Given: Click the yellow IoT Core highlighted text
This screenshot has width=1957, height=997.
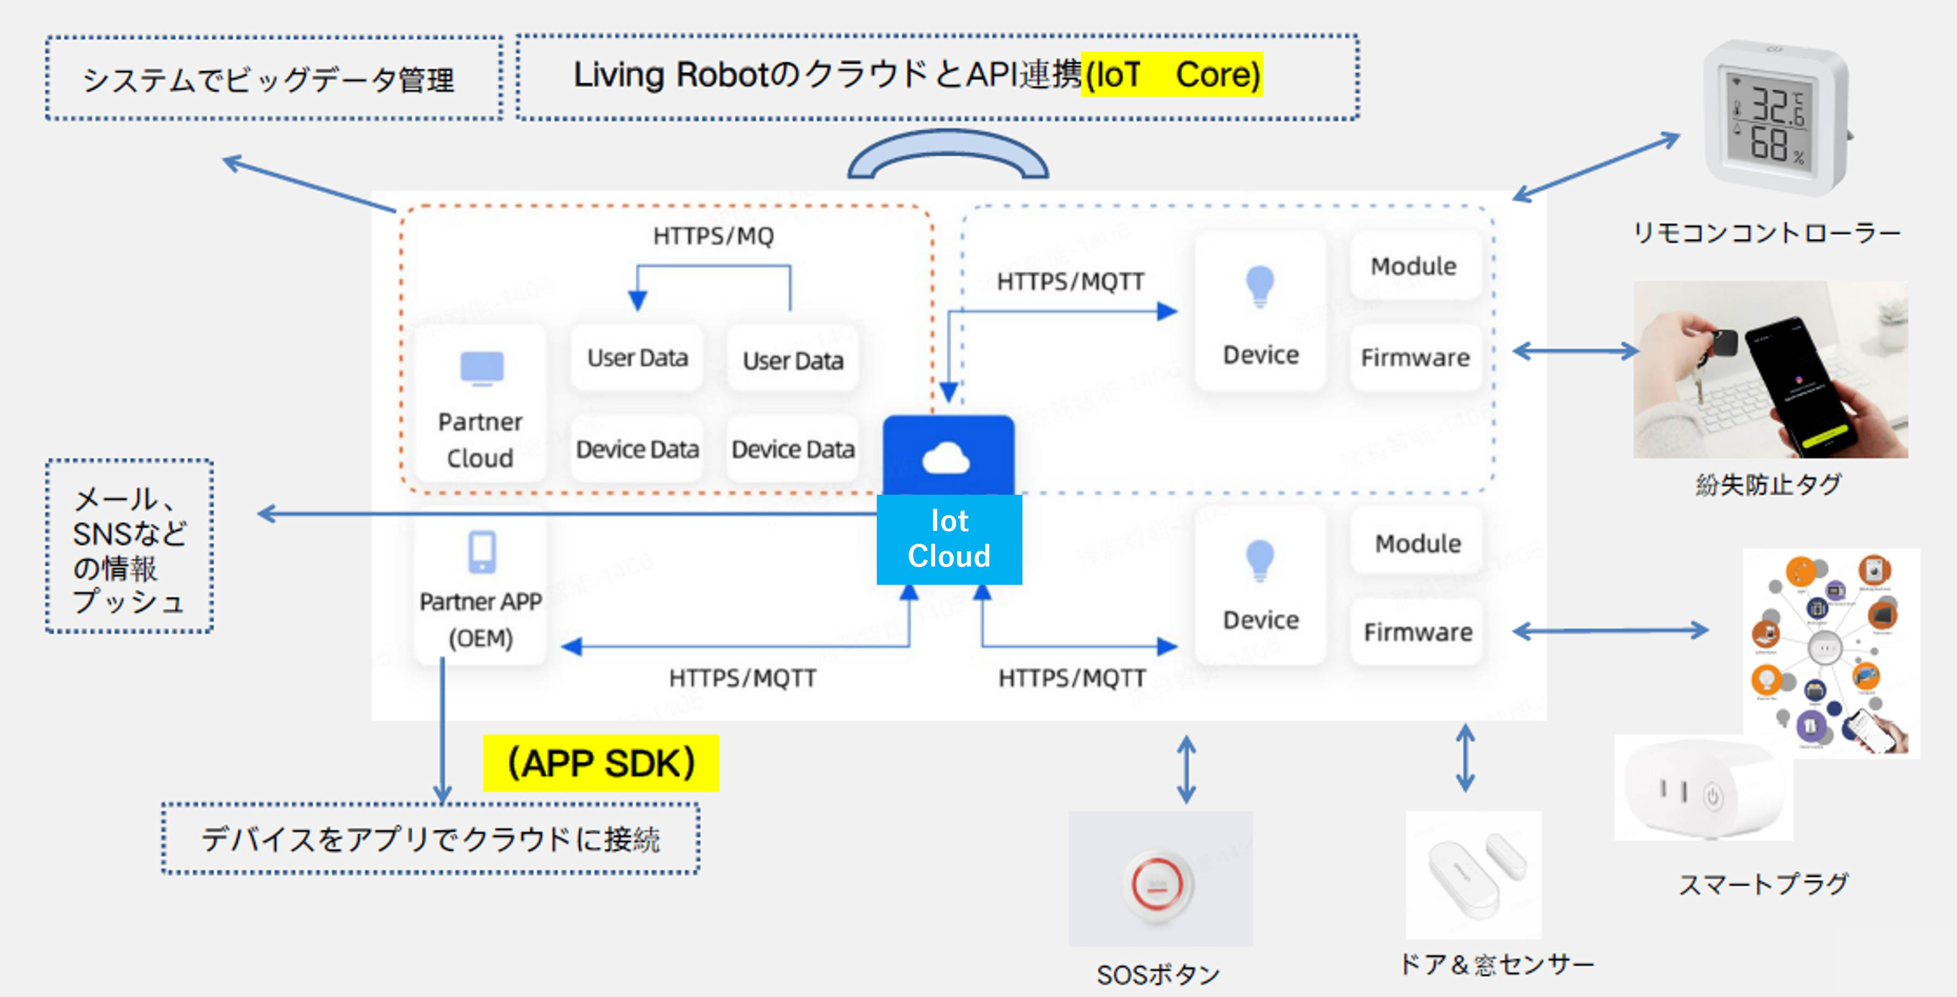Looking at the screenshot, I should coord(1172,75).
